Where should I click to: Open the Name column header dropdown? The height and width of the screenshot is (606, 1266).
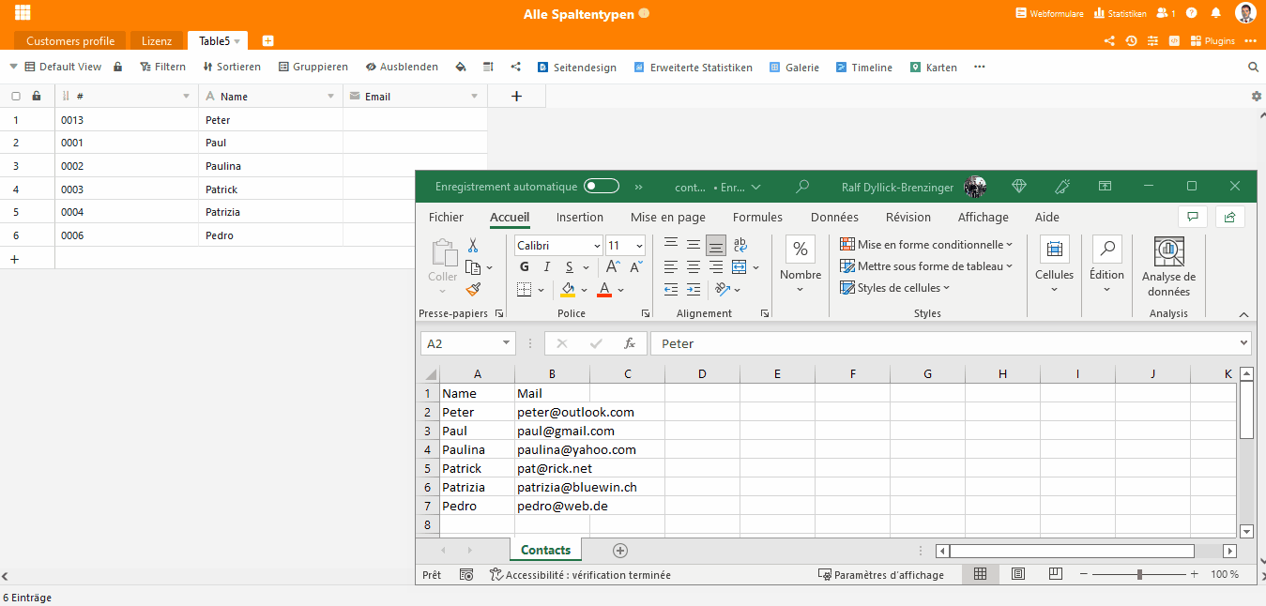pyautogui.click(x=330, y=97)
